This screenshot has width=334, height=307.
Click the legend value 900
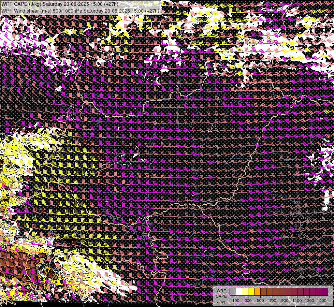285,301
